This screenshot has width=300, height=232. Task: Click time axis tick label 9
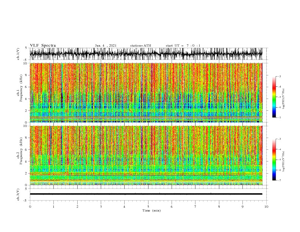[x=242, y=207]
